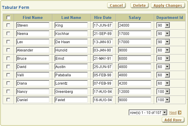
Task: Click the Salary field containing 4200
Action: coord(135,83)
